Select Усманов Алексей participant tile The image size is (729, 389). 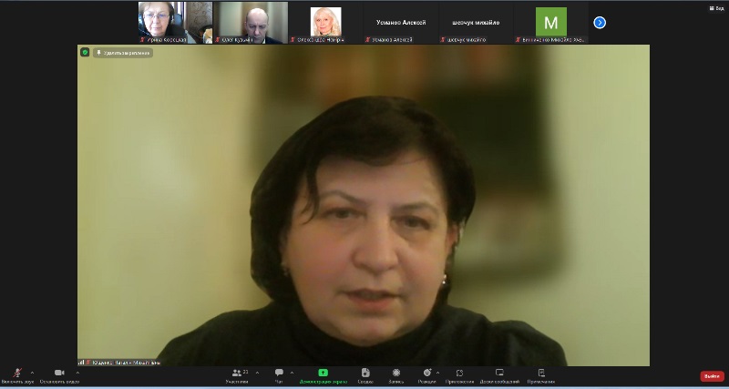click(x=401, y=23)
